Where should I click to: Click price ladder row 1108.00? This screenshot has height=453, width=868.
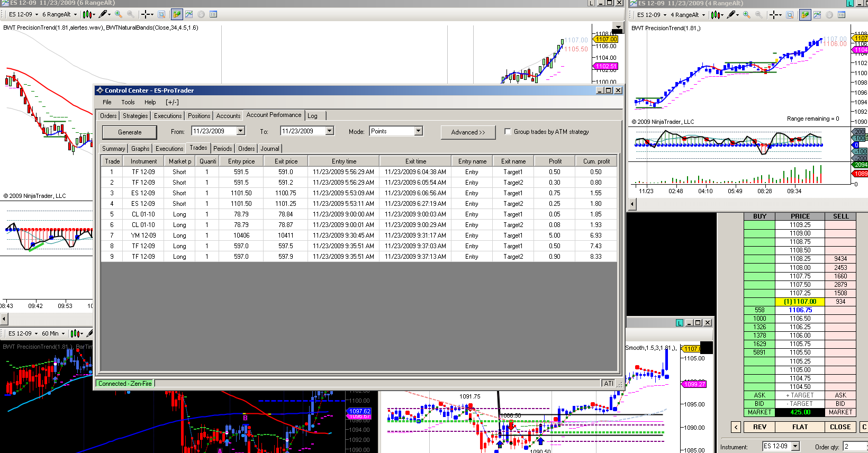(x=800, y=268)
